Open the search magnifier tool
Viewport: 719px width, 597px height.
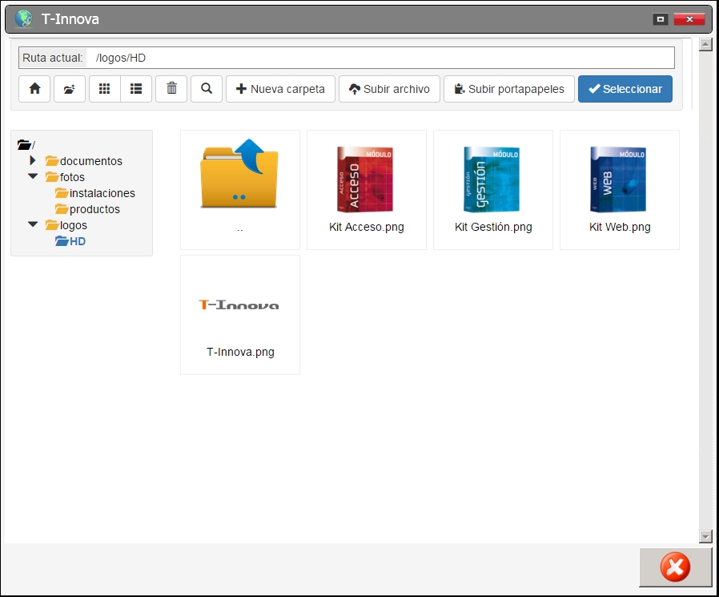pos(207,89)
